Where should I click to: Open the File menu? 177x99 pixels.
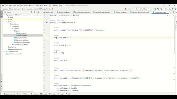point(7,5)
